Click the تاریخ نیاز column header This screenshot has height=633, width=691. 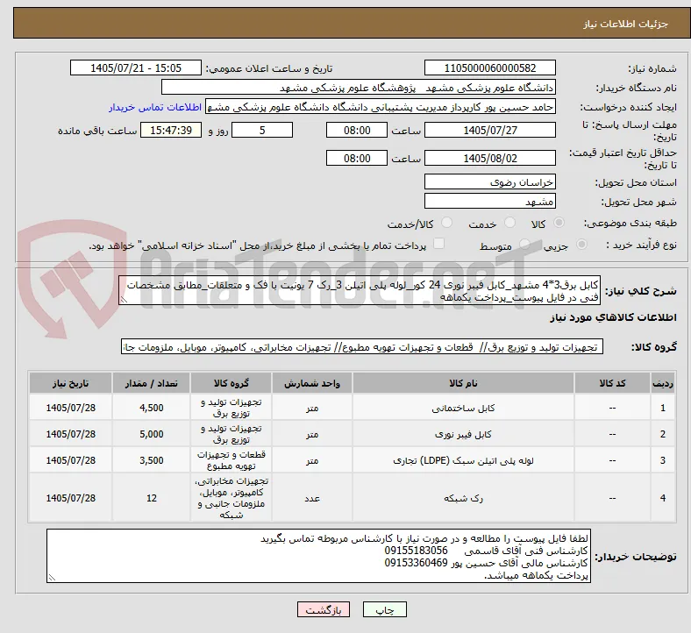tap(70, 383)
